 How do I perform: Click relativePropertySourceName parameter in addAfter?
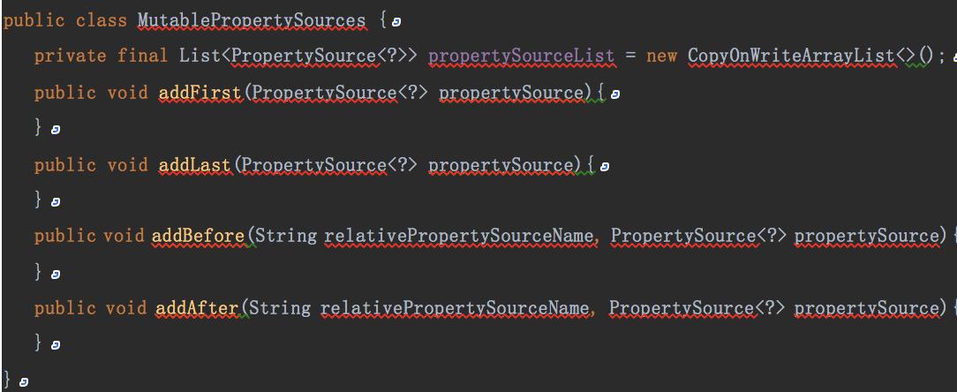click(x=456, y=309)
